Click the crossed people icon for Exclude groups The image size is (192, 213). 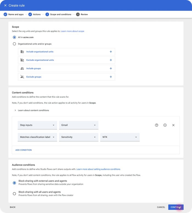(22, 77)
